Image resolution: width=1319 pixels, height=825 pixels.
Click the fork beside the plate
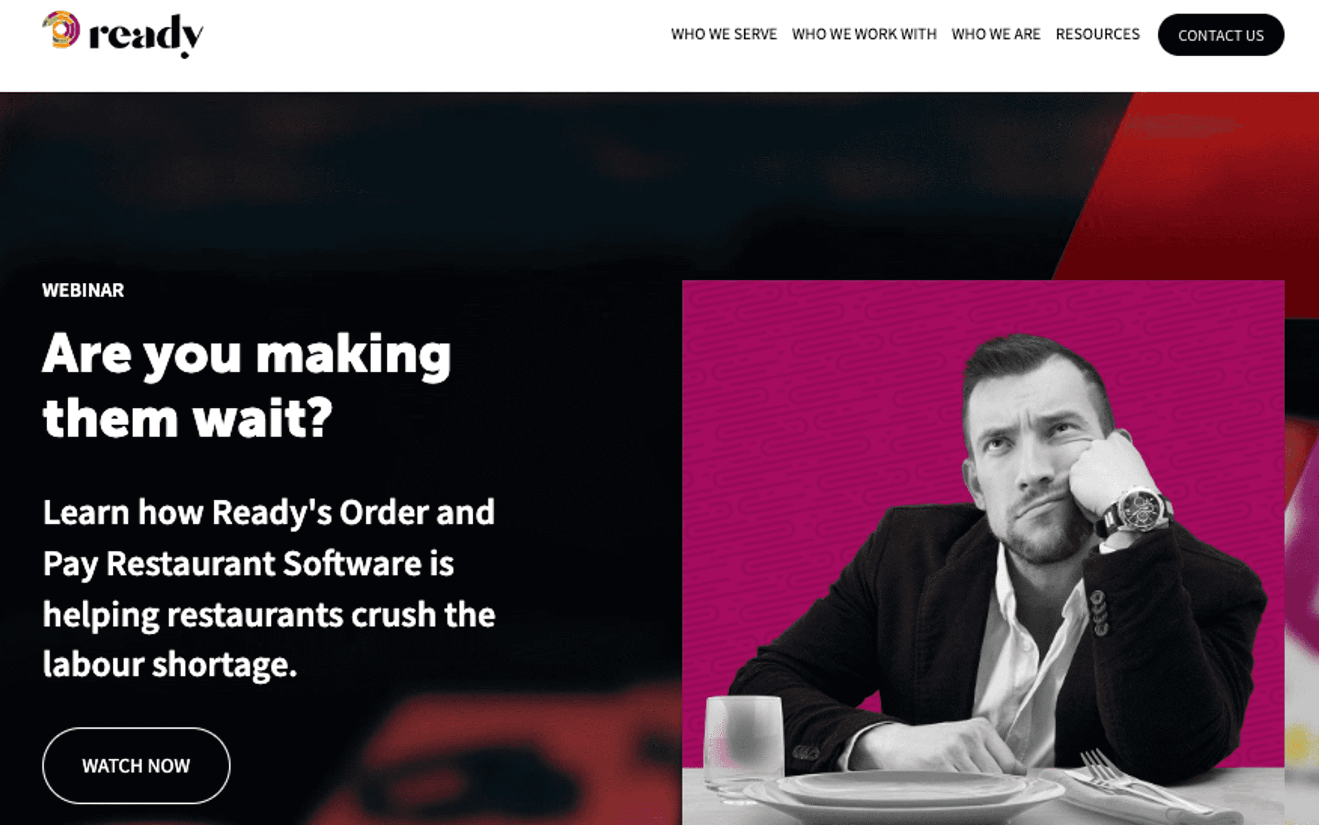pos(1130,780)
